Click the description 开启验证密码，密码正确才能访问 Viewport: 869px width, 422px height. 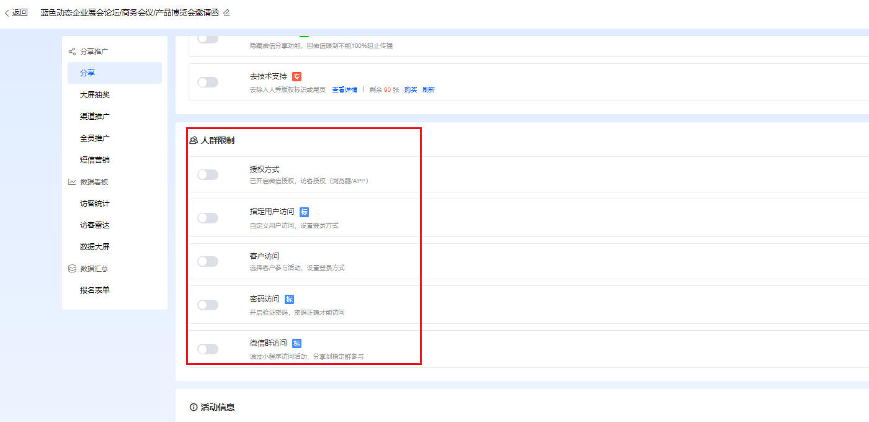point(297,312)
